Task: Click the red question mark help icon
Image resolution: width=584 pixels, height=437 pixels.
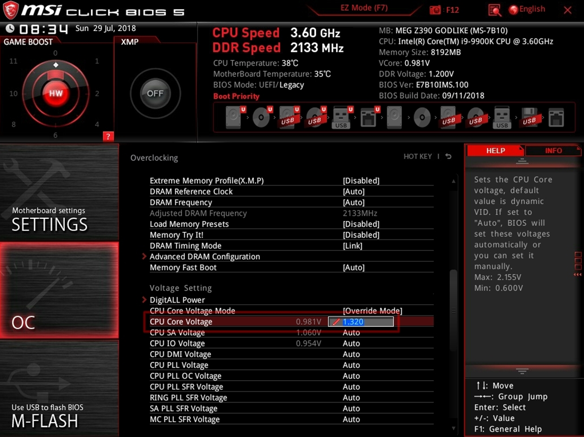Action: (x=108, y=136)
